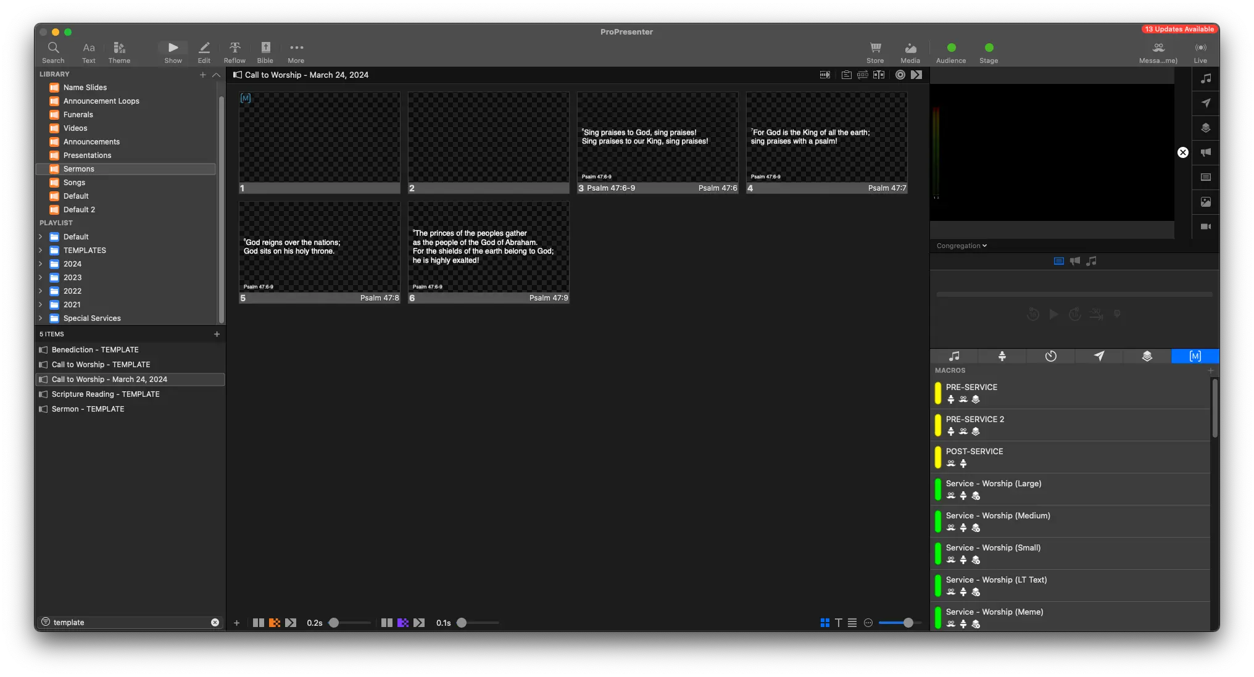Expand the 2024 playlist folder

[x=41, y=264]
